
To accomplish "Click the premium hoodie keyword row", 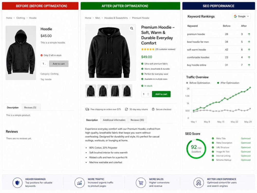I will [219, 34].
